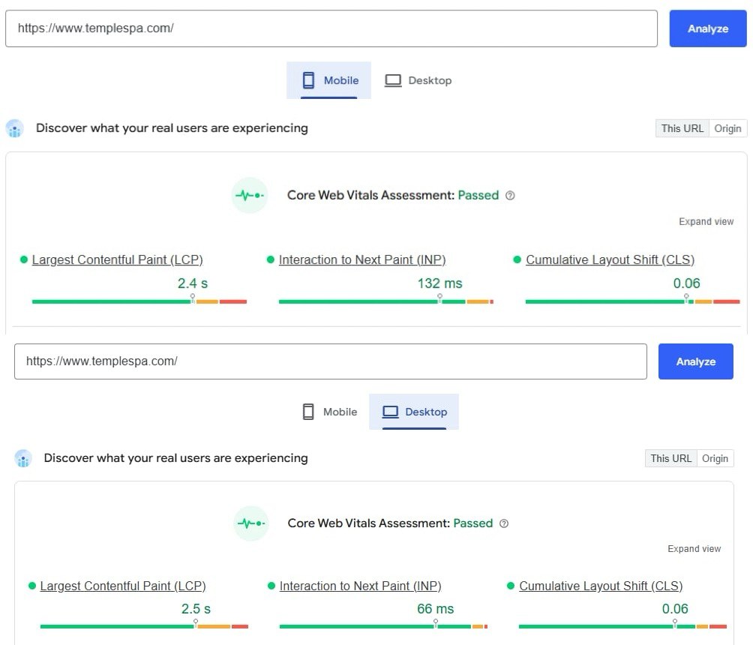Click the green status dot beside mobile INP
The height and width of the screenshot is (645, 753).
pos(270,259)
